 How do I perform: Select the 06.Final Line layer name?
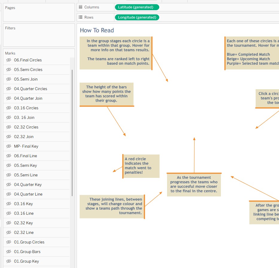25,156
